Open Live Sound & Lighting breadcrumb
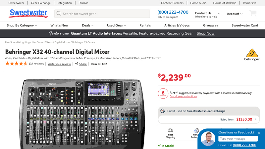The width and height of the screenshot is (265, 149). (x=17, y=42)
